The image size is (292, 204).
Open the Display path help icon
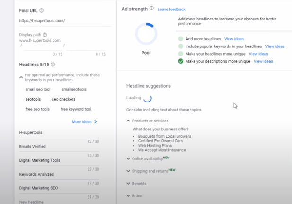coord(44,35)
